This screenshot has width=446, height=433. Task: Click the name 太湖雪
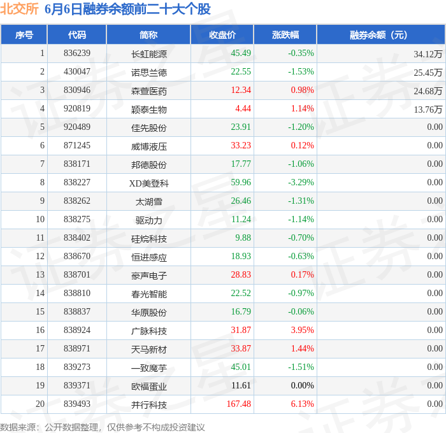click(148, 202)
